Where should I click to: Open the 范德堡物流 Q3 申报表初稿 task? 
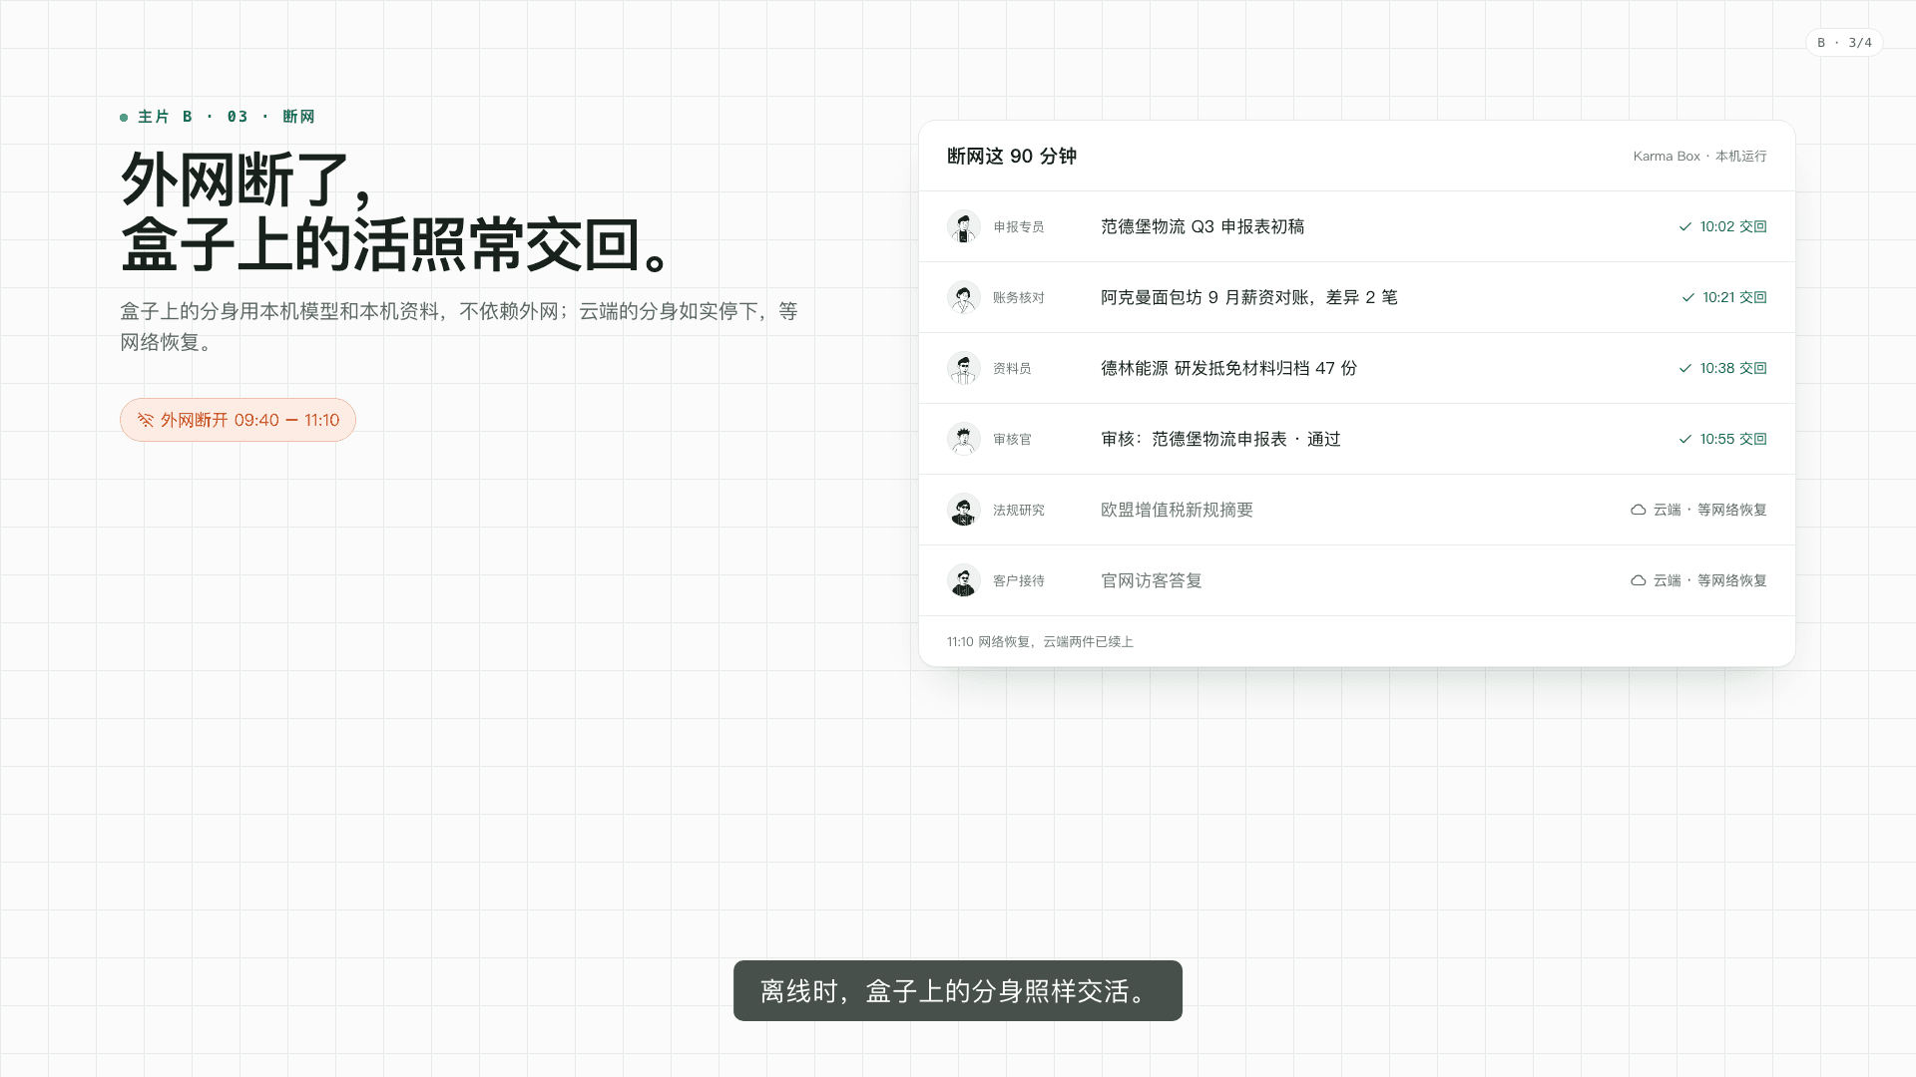point(1356,226)
